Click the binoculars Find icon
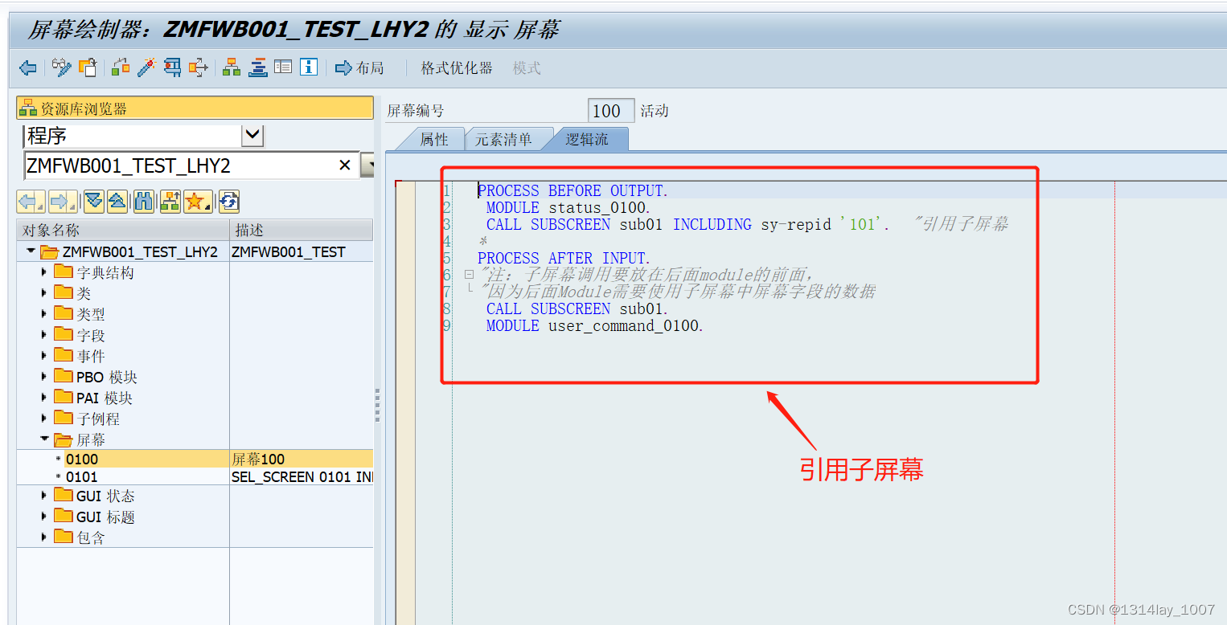The width and height of the screenshot is (1227, 625). 144,202
